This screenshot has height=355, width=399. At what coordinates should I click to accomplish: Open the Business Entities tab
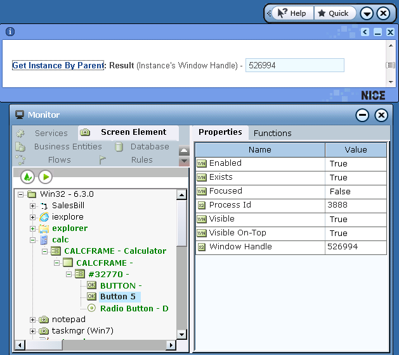pos(68,147)
